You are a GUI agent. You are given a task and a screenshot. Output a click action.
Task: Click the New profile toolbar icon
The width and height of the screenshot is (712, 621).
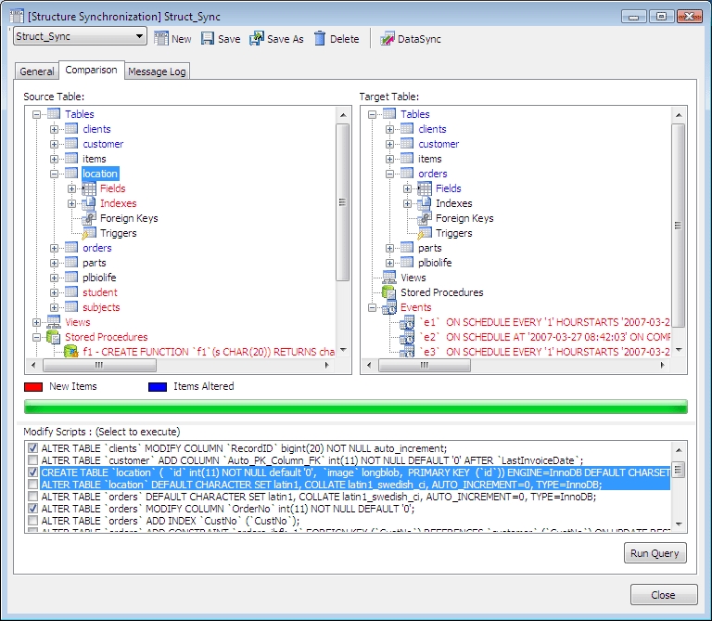tap(161, 39)
